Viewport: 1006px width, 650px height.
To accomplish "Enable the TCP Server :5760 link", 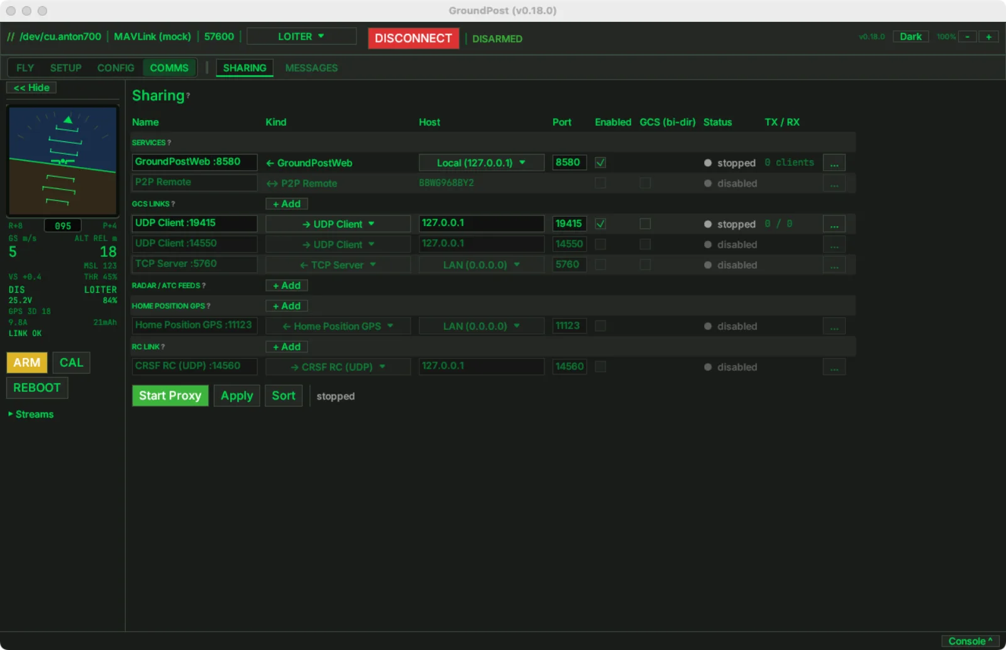I will [x=600, y=264].
